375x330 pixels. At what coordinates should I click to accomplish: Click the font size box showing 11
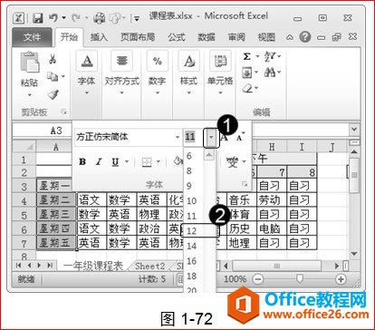pyautogui.click(x=193, y=137)
